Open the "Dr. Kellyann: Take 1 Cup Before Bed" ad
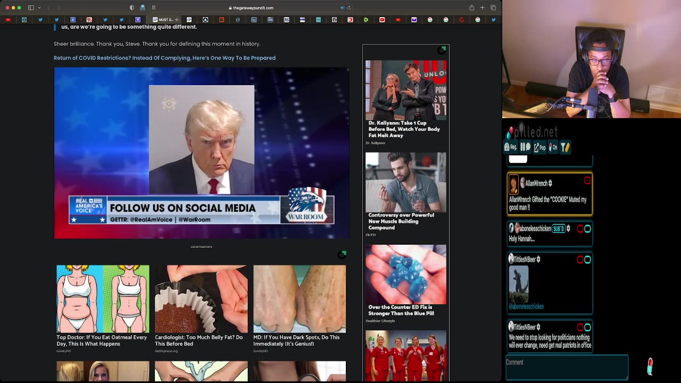 point(404,129)
